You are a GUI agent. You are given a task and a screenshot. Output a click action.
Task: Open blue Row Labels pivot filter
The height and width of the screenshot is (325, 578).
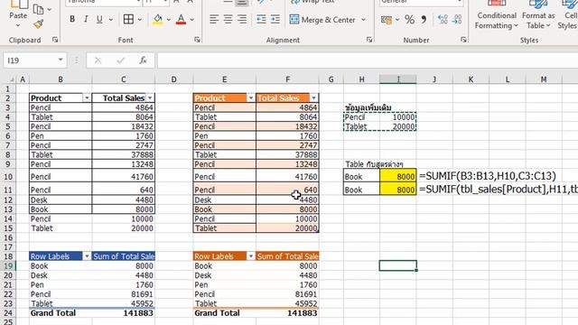[87, 256]
